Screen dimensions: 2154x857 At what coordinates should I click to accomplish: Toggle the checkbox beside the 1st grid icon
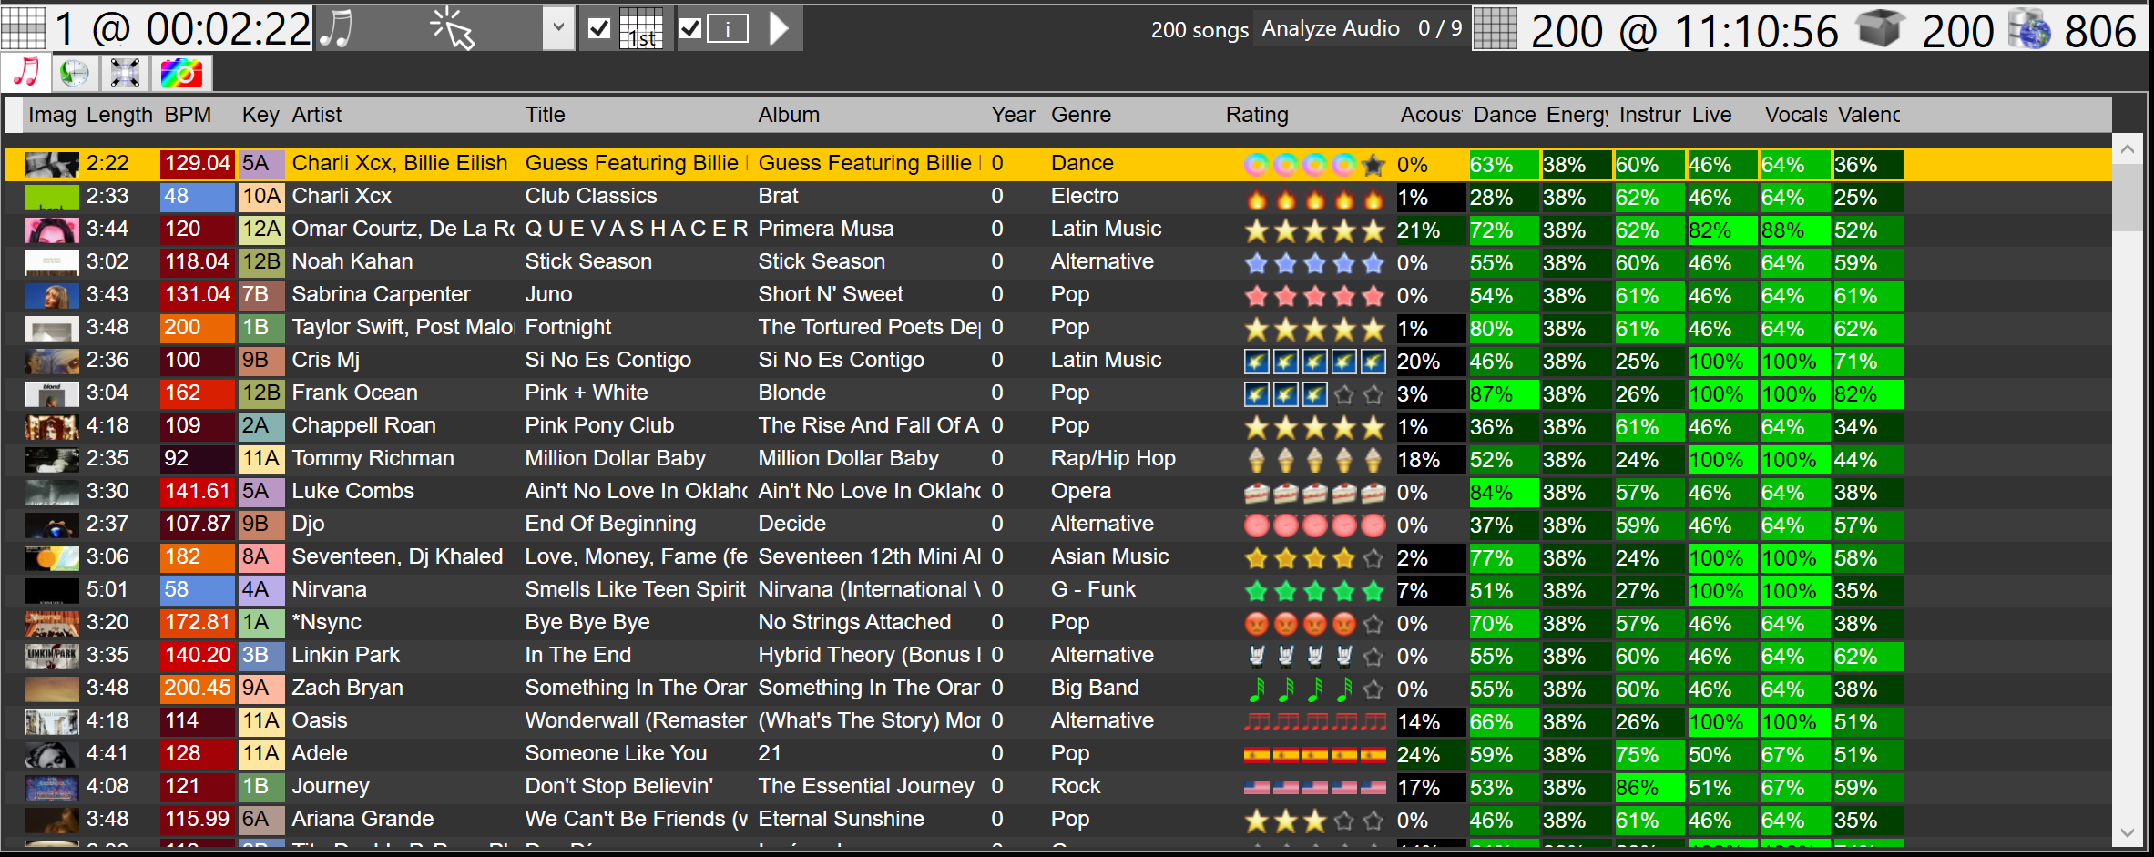[x=599, y=29]
